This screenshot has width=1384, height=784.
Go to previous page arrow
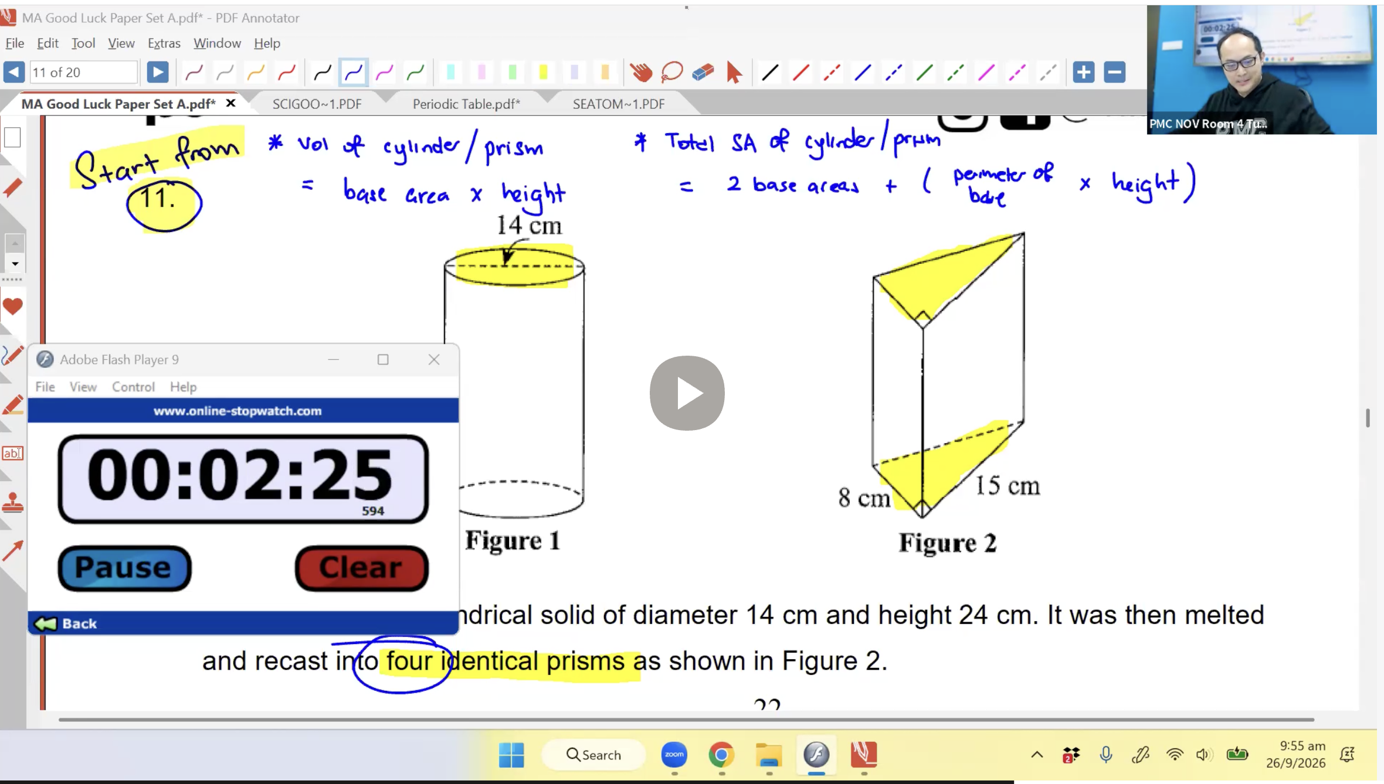[x=14, y=72]
